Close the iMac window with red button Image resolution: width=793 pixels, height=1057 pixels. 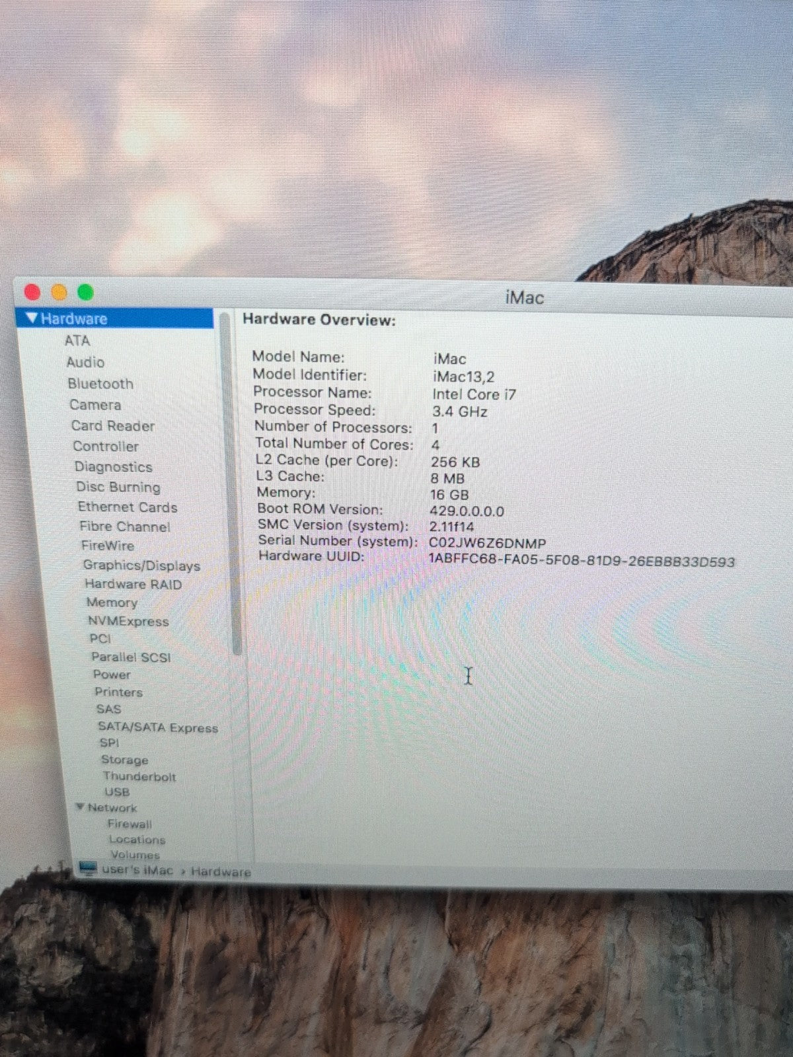pyautogui.click(x=32, y=291)
